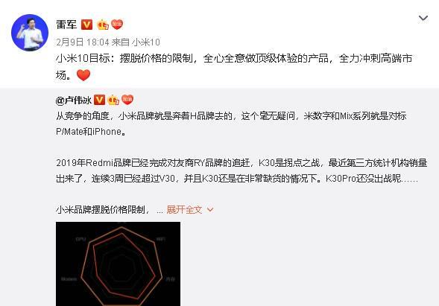Click the thumbs-up badge beside @卢伟冰
The height and width of the screenshot is (306, 439).
pos(113,100)
